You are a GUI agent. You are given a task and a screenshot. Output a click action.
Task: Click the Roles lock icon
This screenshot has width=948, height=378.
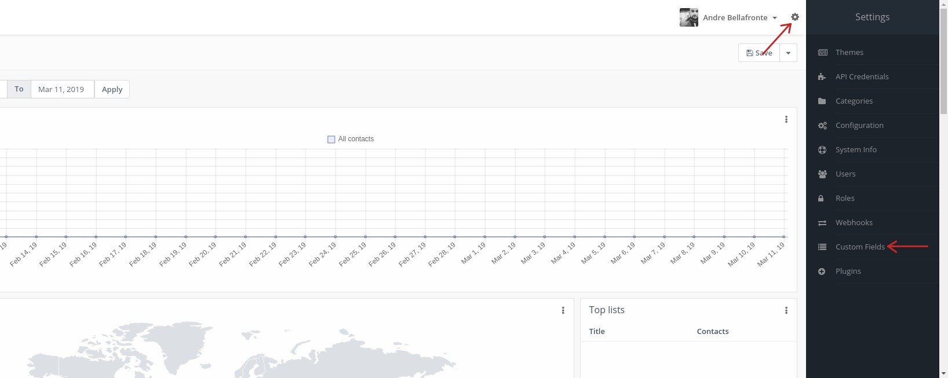[x=821, y=199]
